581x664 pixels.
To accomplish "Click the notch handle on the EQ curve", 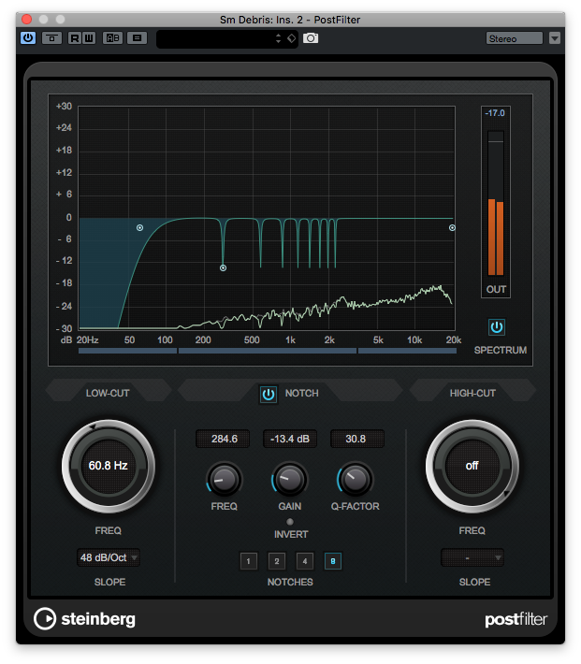I will click(x=224, y=268).
